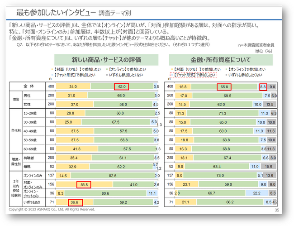The height and width of the screenshot is (226, 294).
Task: Click the red-boxed 8.8 chat value
Action: click(263, 87)
